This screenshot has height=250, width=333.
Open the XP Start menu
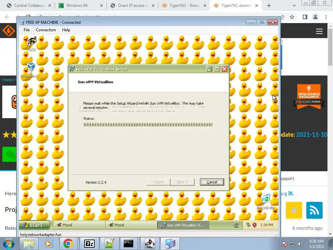point(34,225)
